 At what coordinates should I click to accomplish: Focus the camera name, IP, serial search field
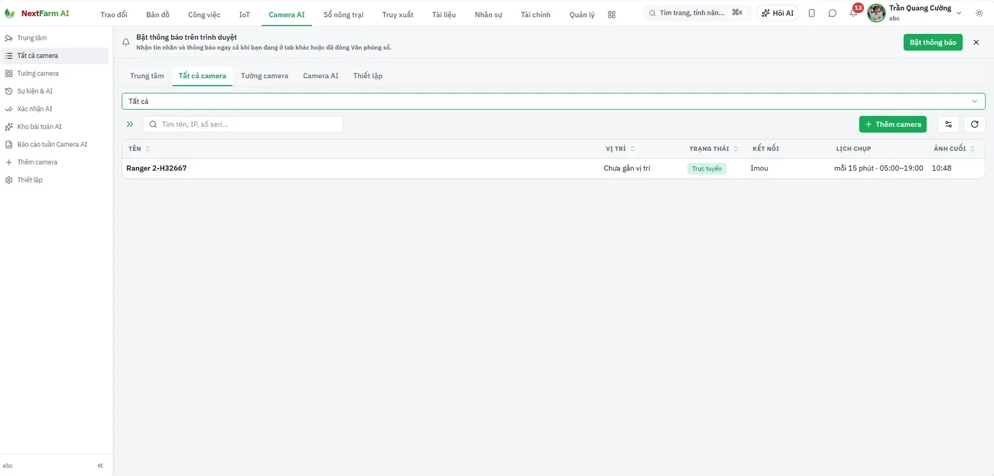[x=243, y=124]
